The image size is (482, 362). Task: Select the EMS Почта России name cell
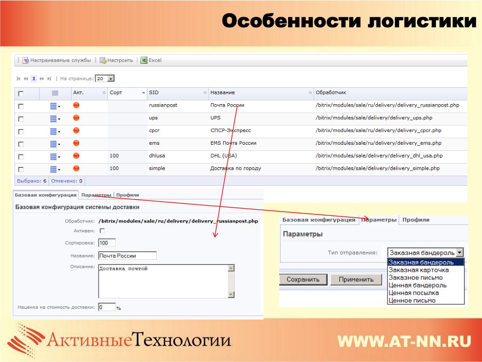pos(233,143)
